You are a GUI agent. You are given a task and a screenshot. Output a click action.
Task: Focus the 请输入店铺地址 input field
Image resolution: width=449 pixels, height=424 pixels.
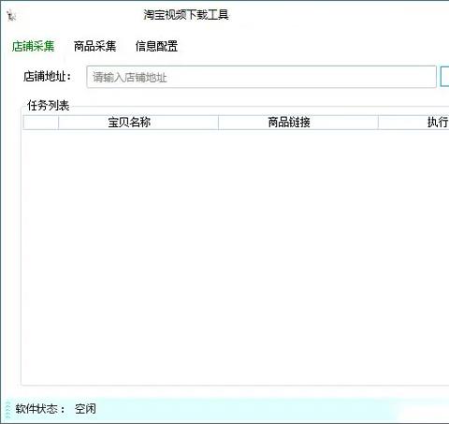pos(261,77)
